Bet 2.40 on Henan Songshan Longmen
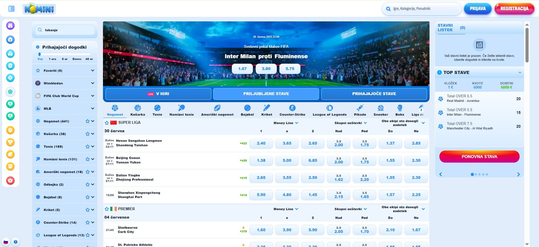The image size is (539, 247). (261, 143)
